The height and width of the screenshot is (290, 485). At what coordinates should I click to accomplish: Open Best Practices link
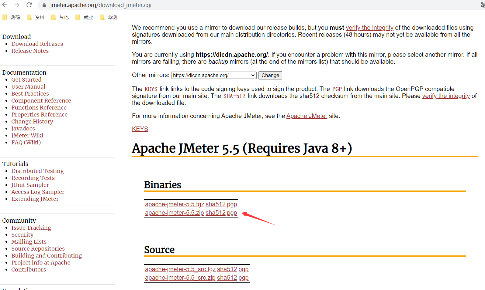click(x=30, y=93)
